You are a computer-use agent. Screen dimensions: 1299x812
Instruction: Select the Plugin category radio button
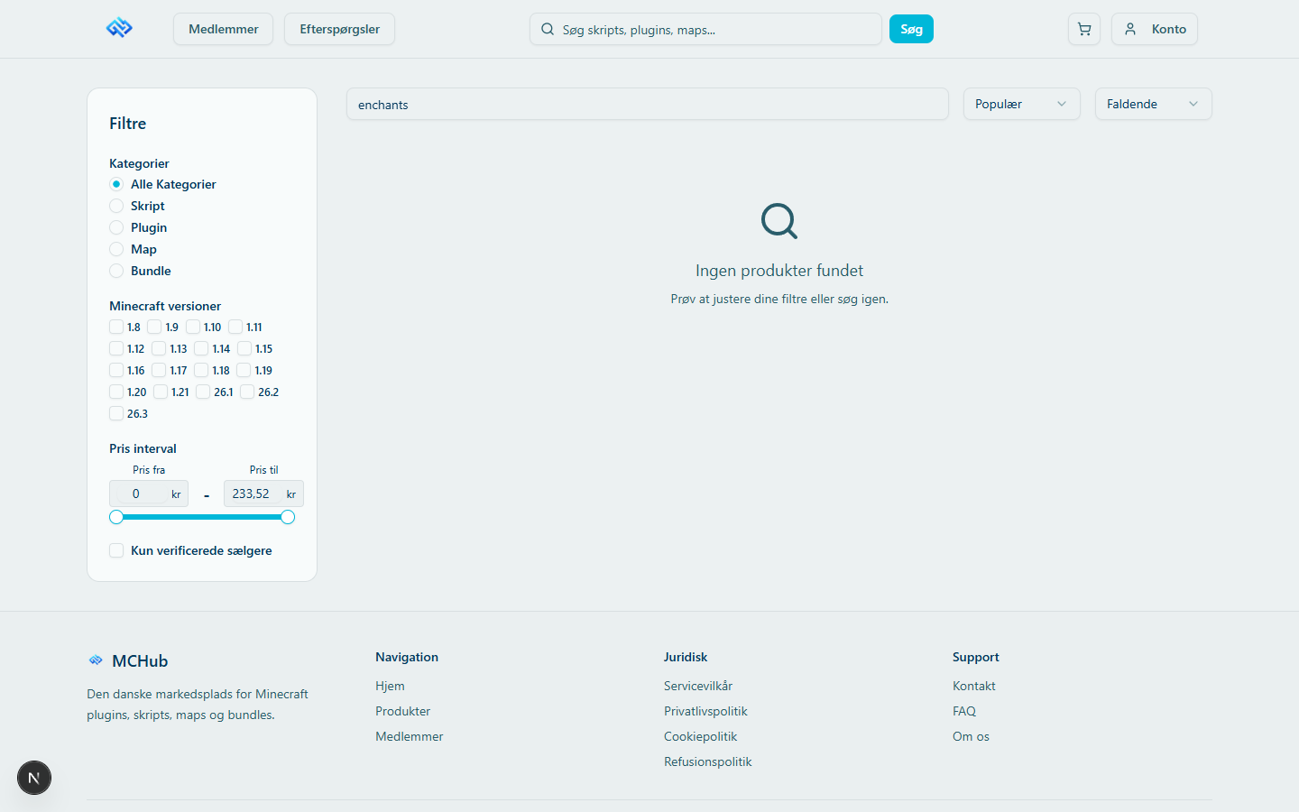116,227
